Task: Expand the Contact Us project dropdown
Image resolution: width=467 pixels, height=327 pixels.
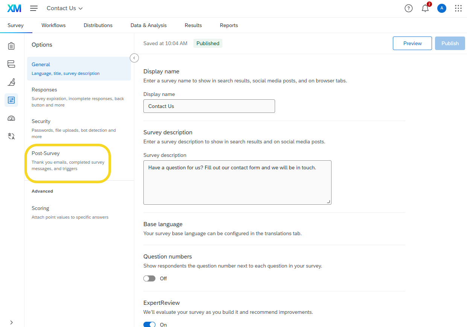Action: point(65,8)
